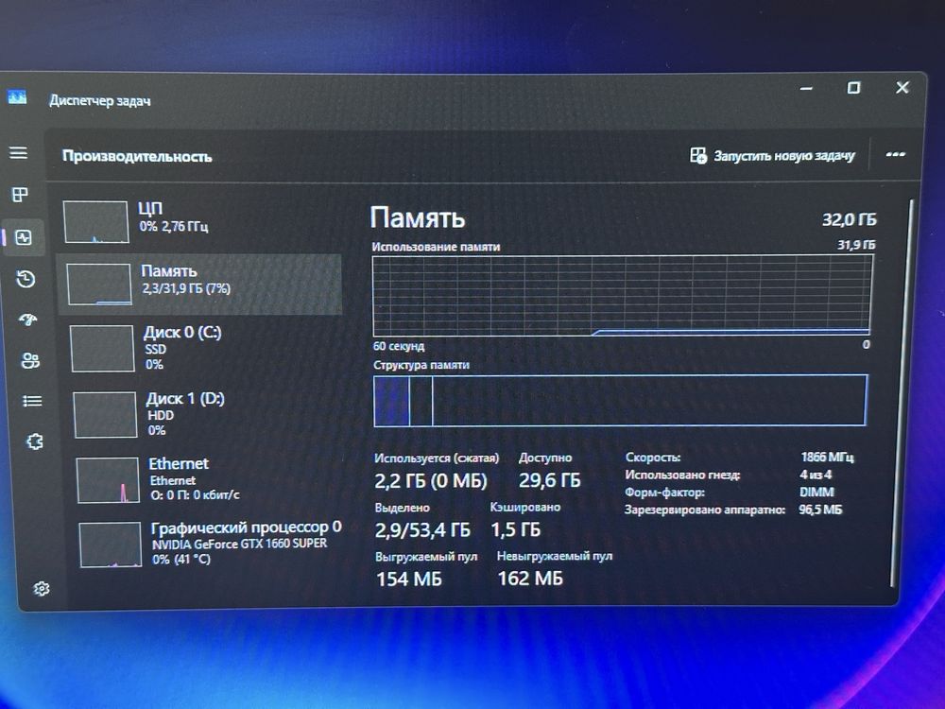
Task: Click the memory usage history graph
Action: (622, 295)
